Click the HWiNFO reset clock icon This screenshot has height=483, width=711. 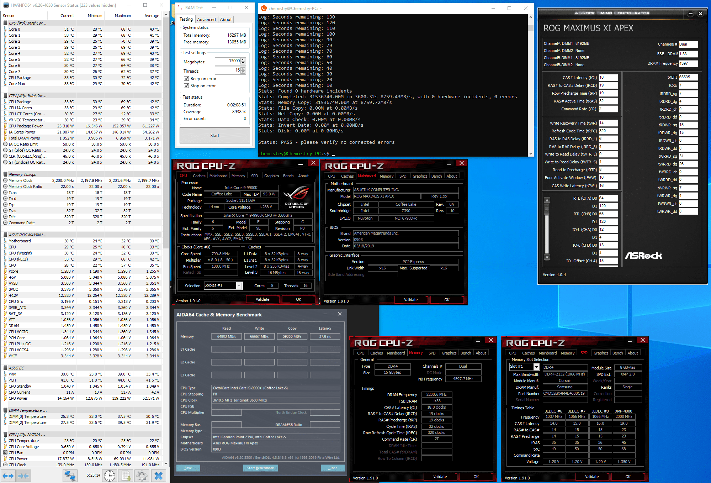click(110, 476)
